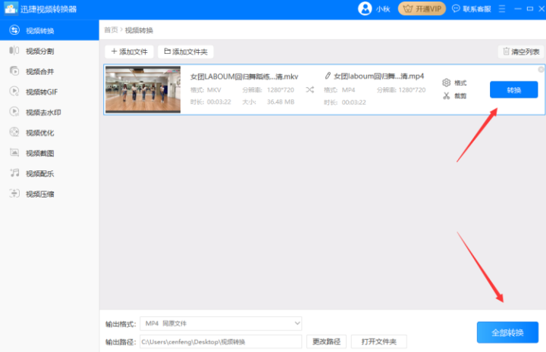Image resolution: width=546 pixels, height=352 pixels.
Task: Open the 视频去水印 sidebar item
Action: (x=49, y=112)
